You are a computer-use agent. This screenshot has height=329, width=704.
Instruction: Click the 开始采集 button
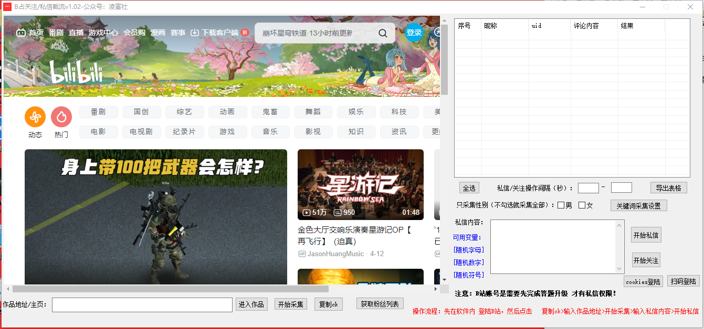coord(290,304)
